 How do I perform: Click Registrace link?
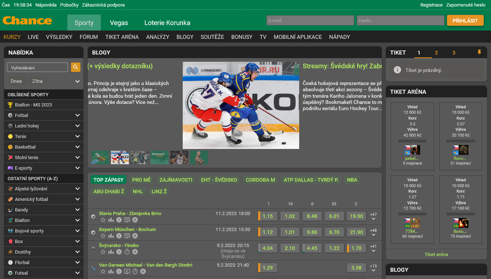(x=431, y=5)
